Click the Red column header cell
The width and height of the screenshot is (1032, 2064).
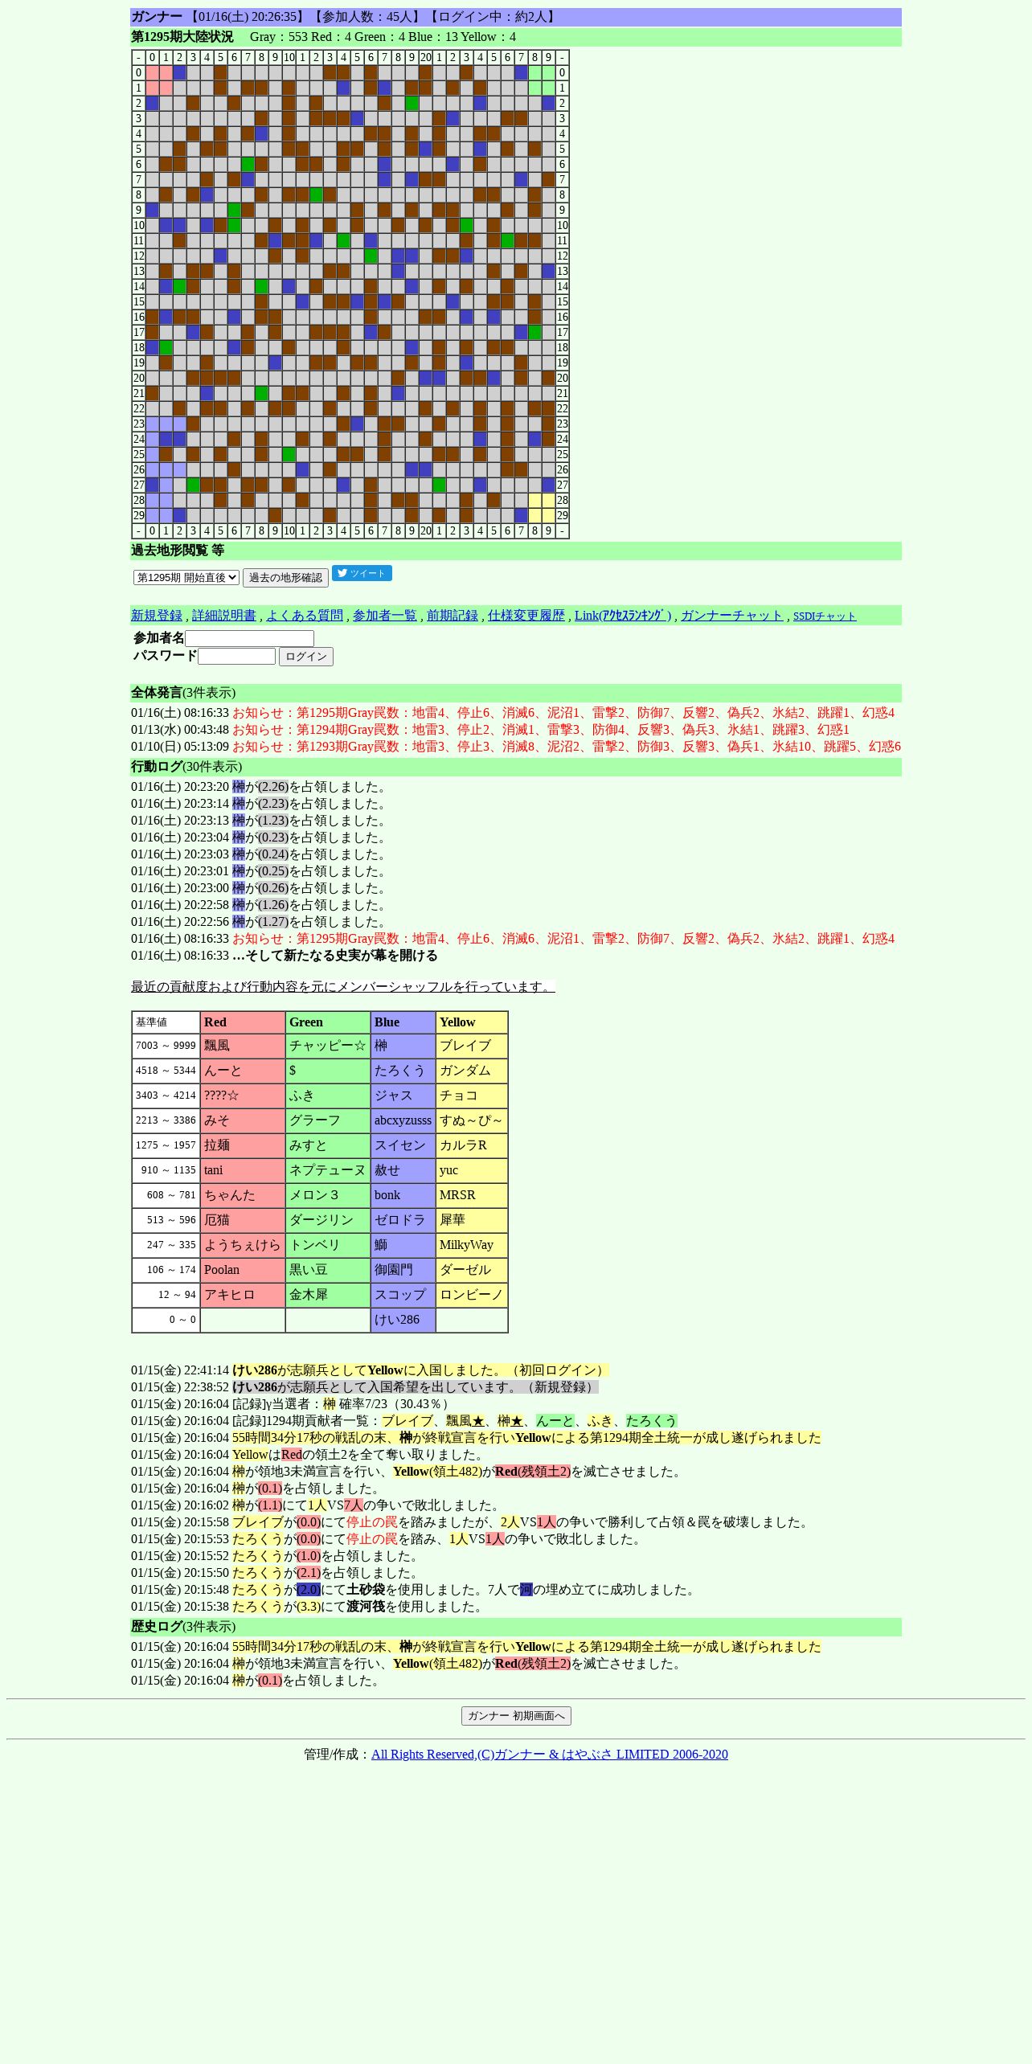pyautogui.click(x=243, y=1022)
